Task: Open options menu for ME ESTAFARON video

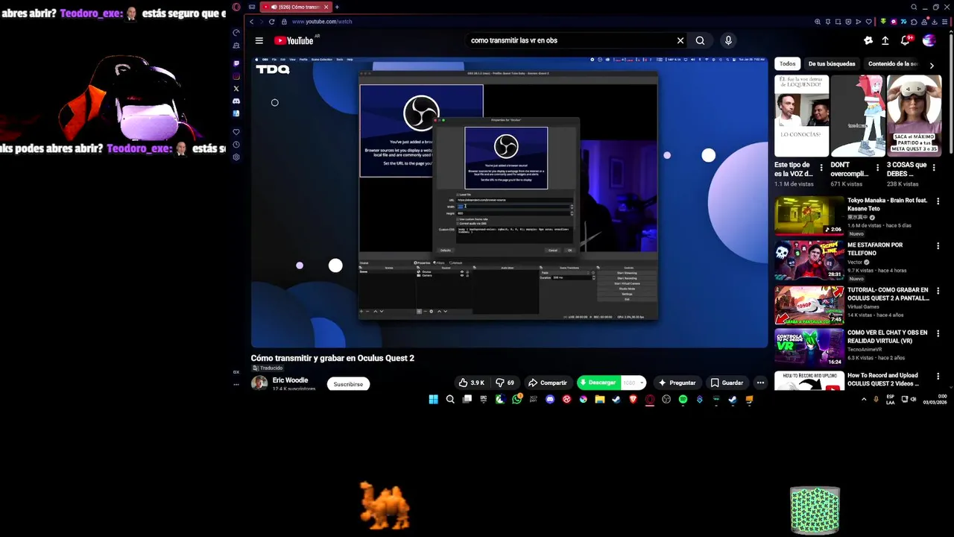Action: click(x=938, y=245)
